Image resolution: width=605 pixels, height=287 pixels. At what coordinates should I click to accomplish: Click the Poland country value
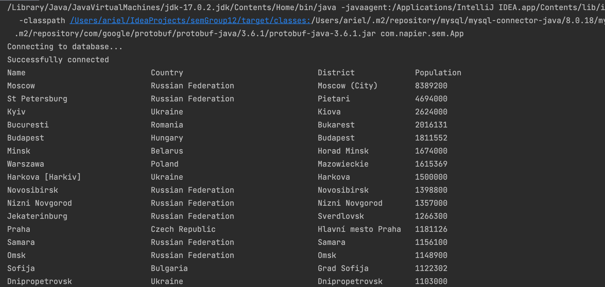[x=165, y=164]
